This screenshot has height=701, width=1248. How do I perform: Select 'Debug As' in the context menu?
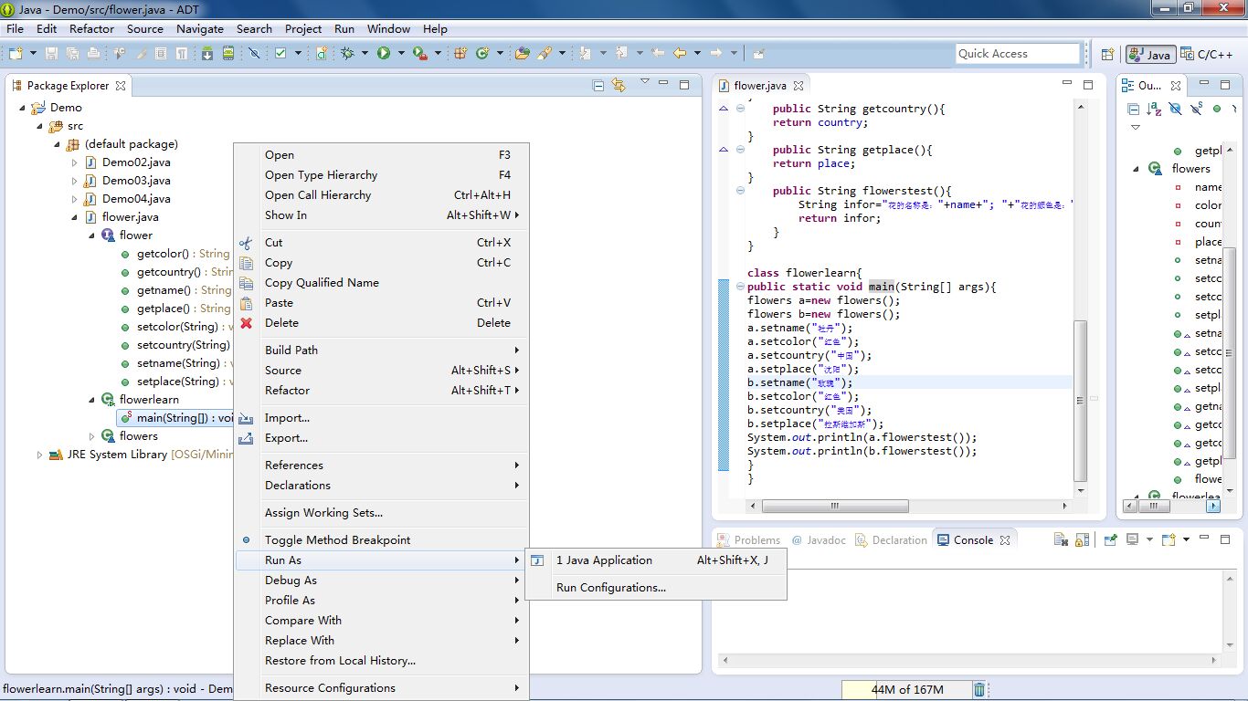[382, 581]
